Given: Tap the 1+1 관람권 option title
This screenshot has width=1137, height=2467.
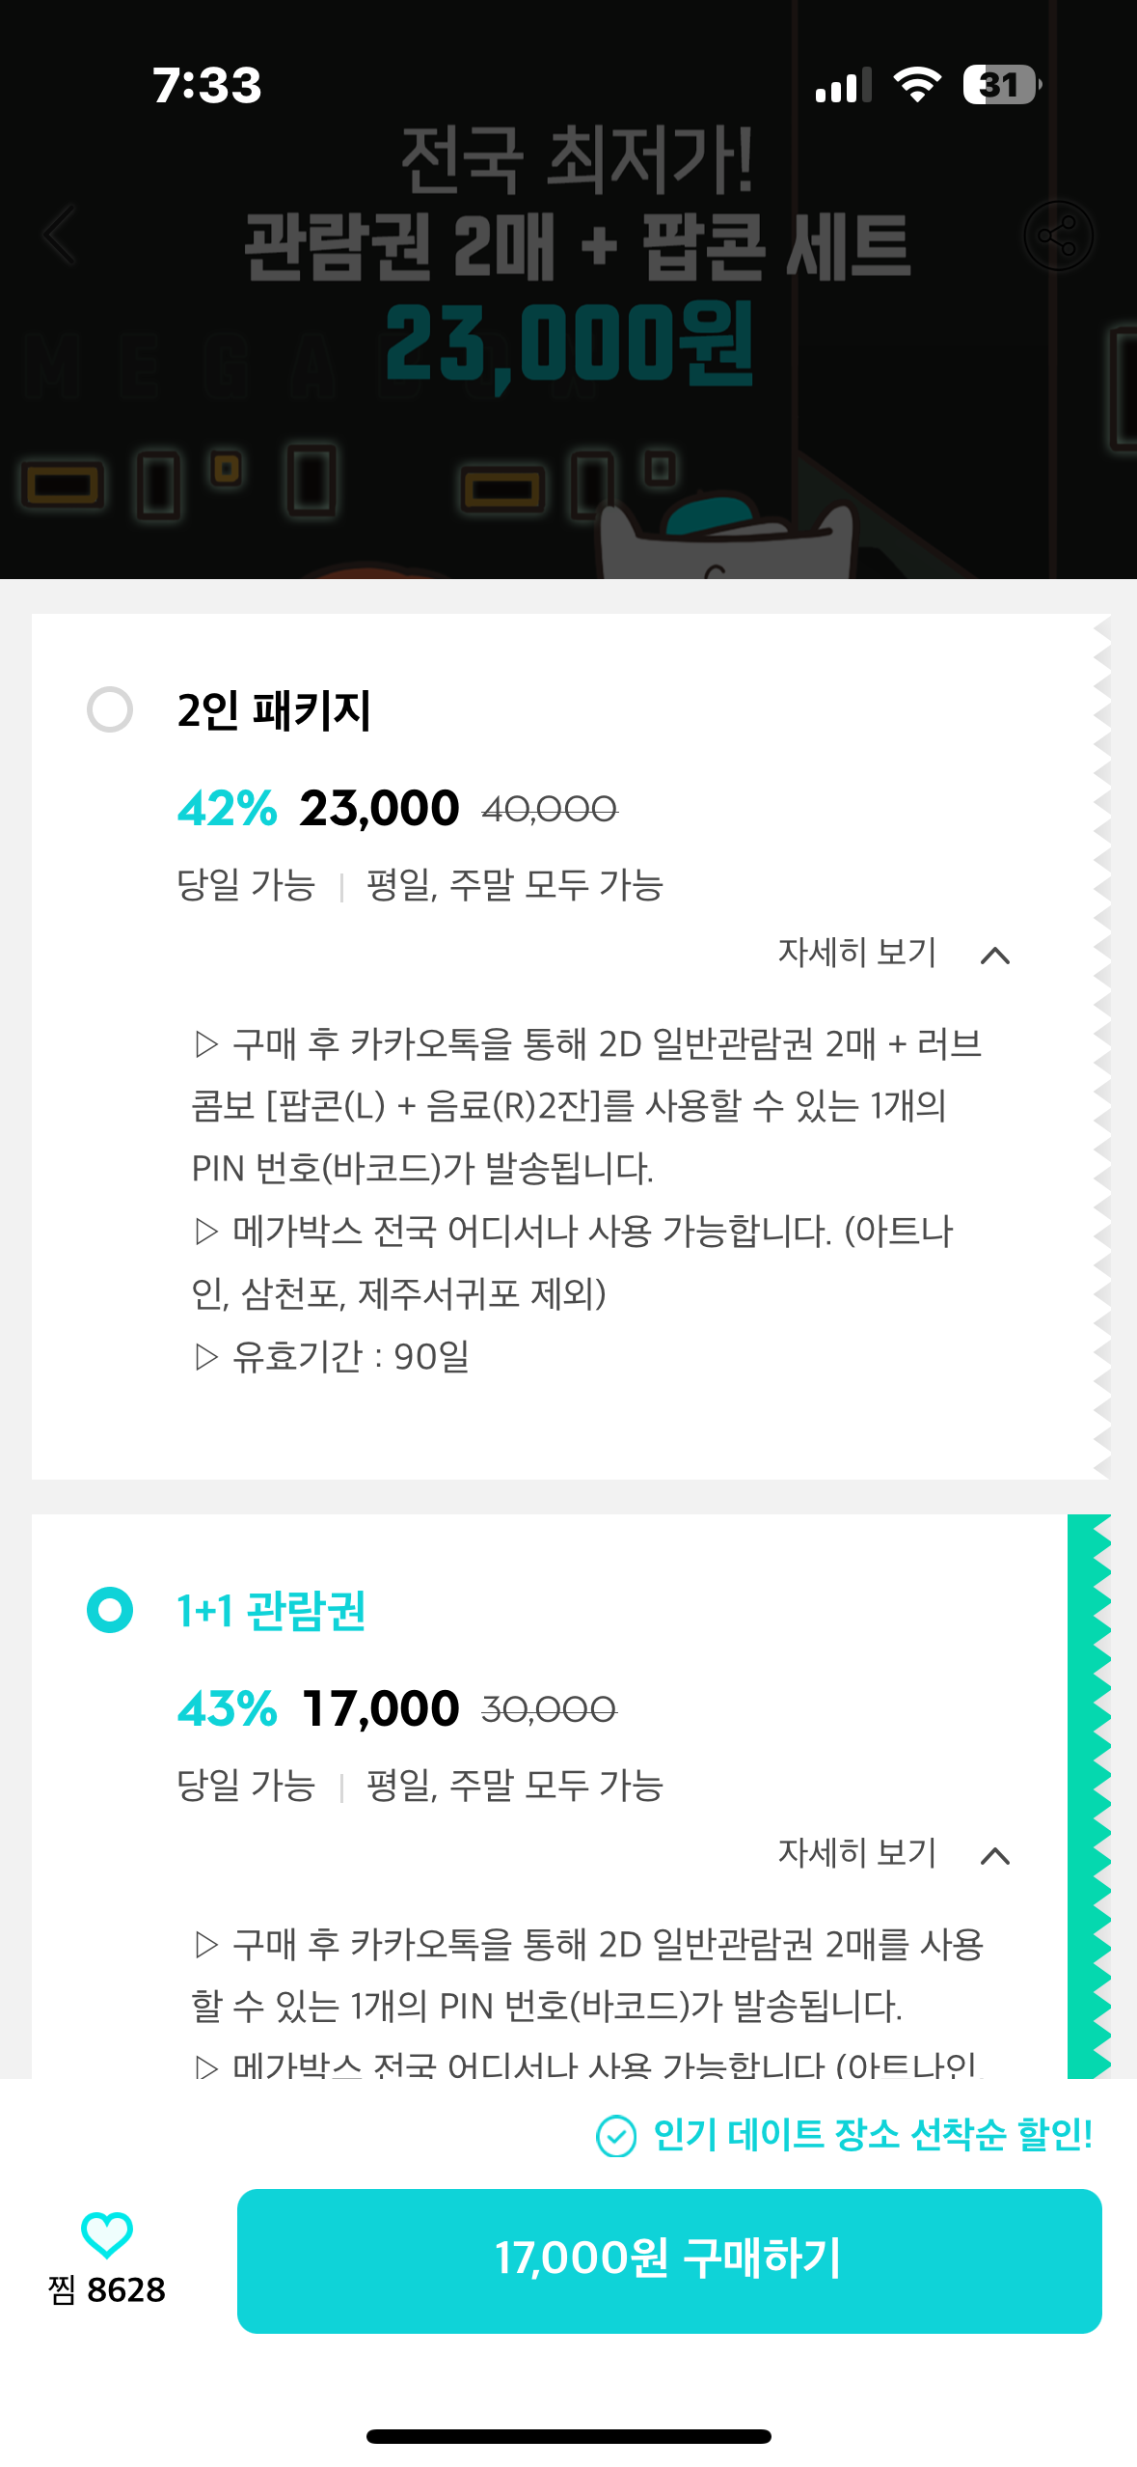Looking at the screenshot, I should (x=271, y=1610).
